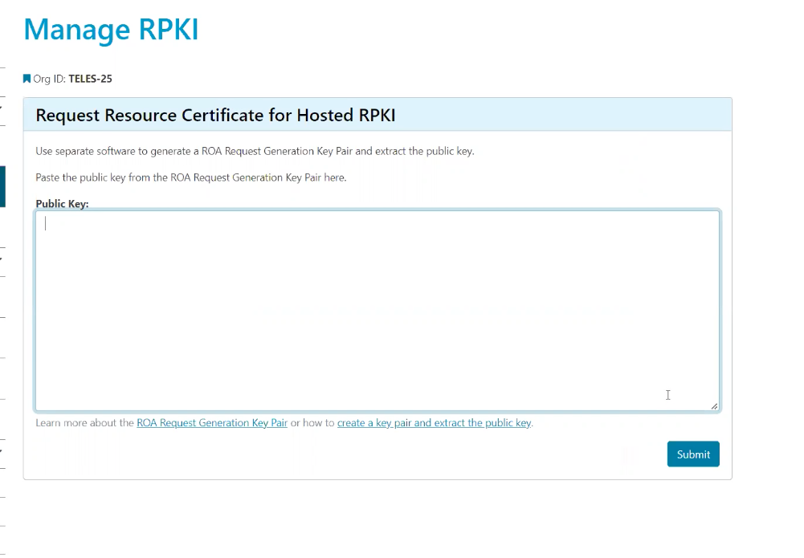Click the 'Paste the public key' instruction text
This screenshot has width=804, height=558.
(190, 177)
